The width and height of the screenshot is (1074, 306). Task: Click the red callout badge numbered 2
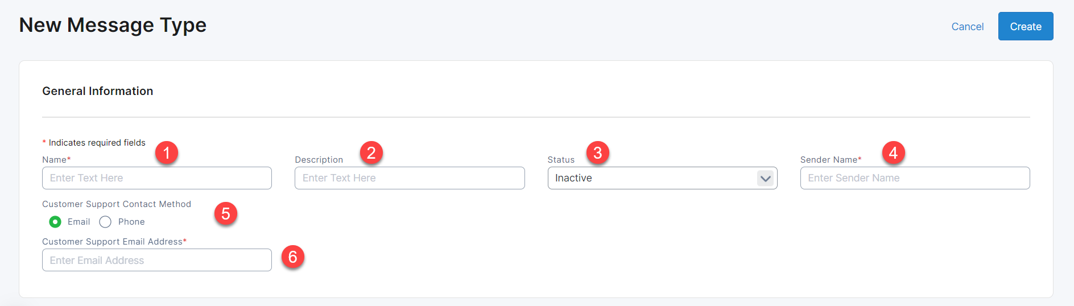pyautogui.click(x=371, y=153)
